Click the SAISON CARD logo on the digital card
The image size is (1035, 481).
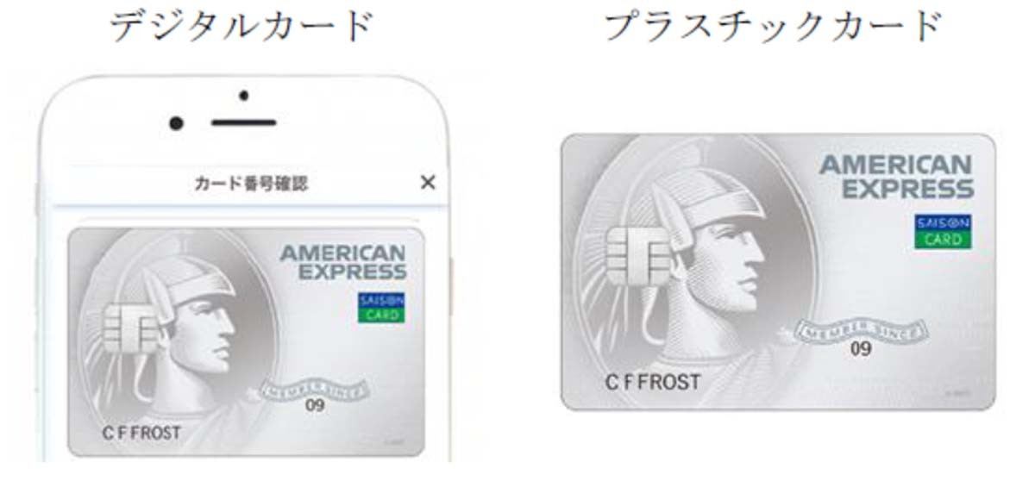[x=381, y=307]
